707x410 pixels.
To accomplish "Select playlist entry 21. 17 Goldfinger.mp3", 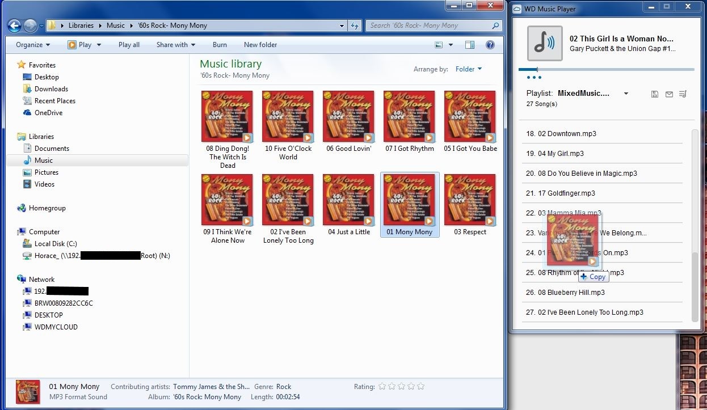I will click(603, 193).
